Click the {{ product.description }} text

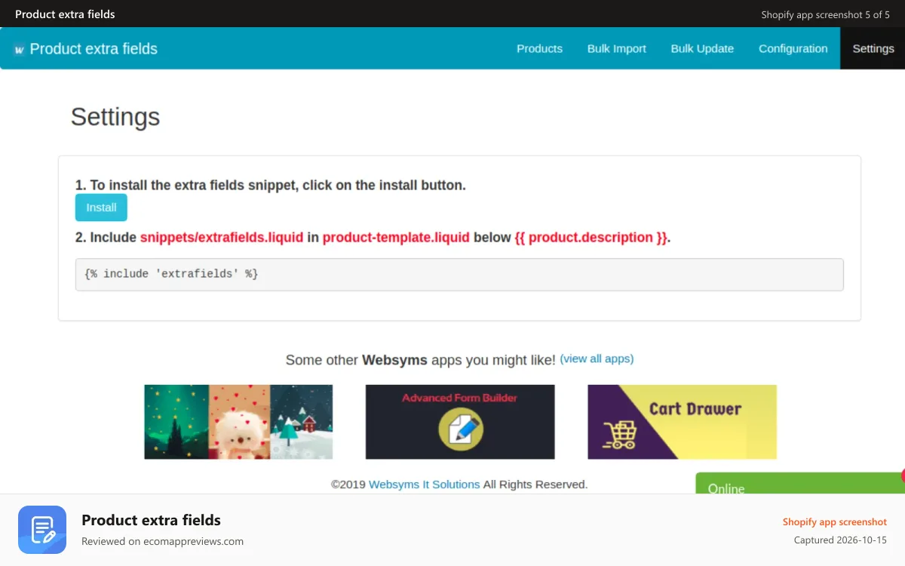591,237
